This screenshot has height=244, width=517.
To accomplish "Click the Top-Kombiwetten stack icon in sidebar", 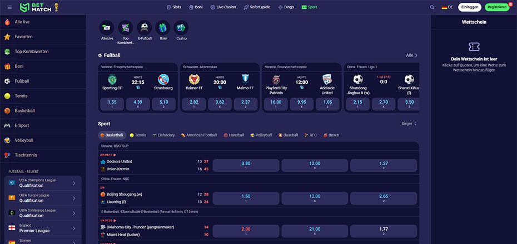I will tap(7, 52).
